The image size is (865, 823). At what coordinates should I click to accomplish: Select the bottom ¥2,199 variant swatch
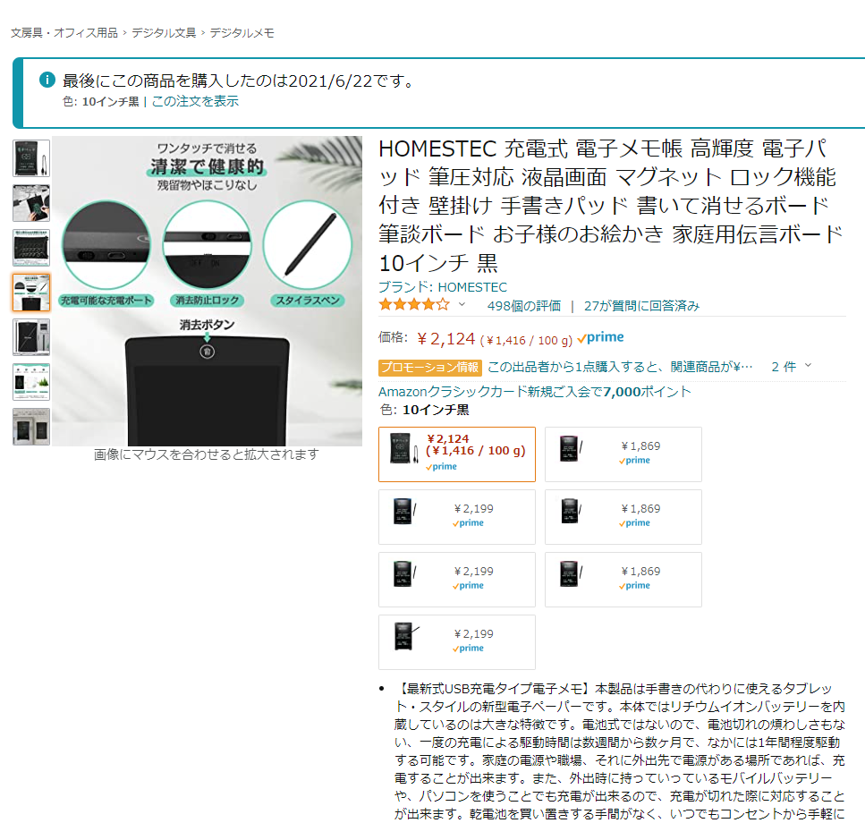457,642
